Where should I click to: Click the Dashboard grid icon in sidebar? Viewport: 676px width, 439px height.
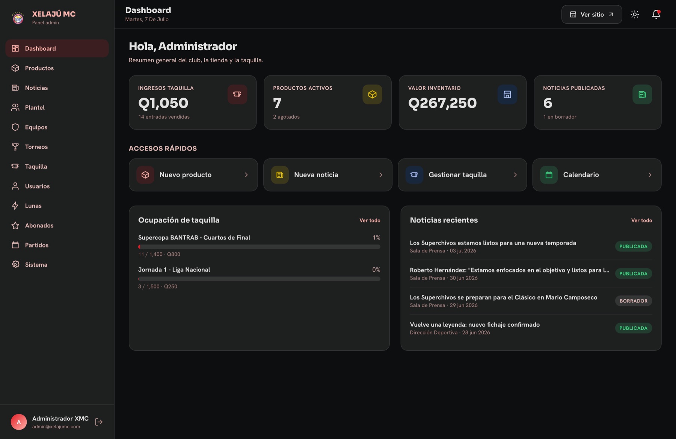point(15,48)
